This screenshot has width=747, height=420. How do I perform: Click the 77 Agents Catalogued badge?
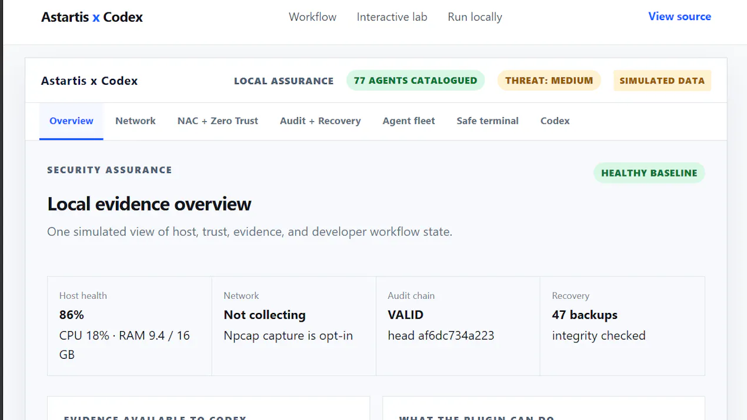pyautogui.click(x=415, y=81)
